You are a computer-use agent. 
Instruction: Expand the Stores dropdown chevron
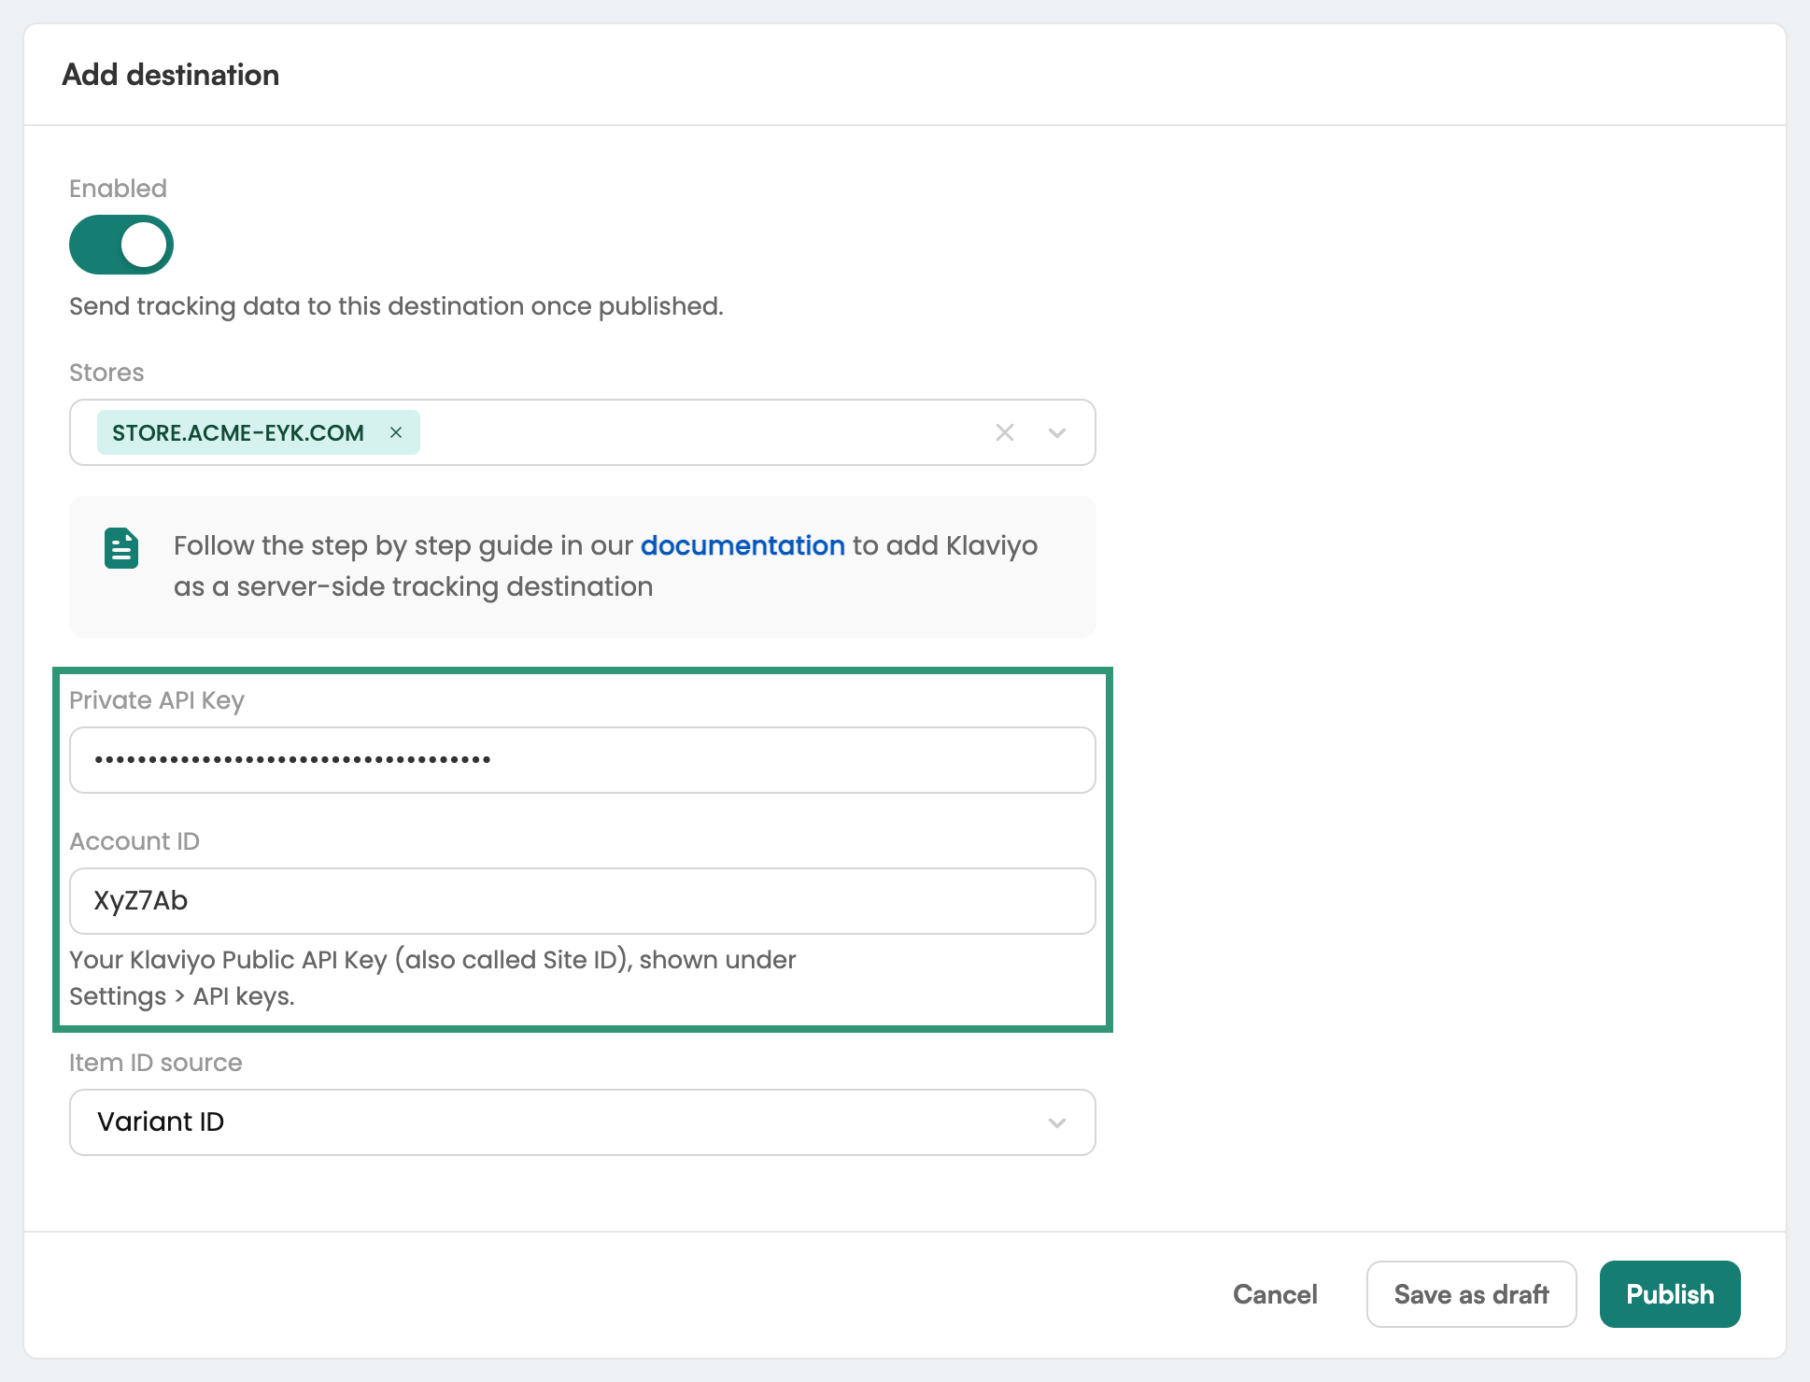[1057, 432]
